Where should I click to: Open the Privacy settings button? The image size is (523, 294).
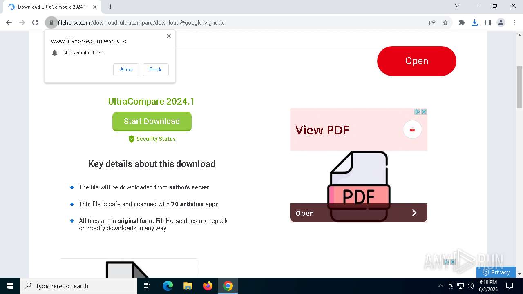[x=496, y=272]
